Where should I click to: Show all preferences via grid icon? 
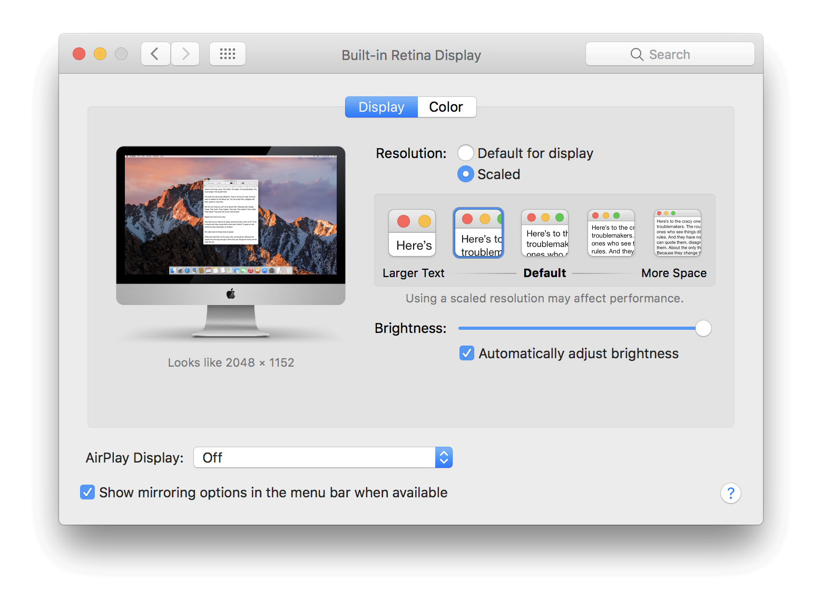point(228,54)
